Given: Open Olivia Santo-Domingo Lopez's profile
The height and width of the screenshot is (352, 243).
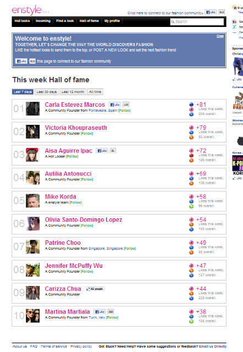Looking at the screenshot, I should click(x=84, y=220).
